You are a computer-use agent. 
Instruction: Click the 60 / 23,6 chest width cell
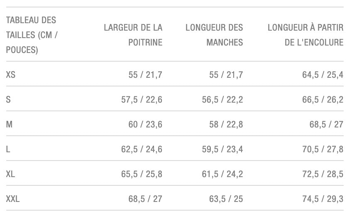(x=145, y=124)
